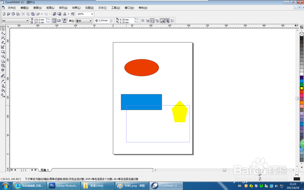Select the Fill tool

(x=3, y=90)
